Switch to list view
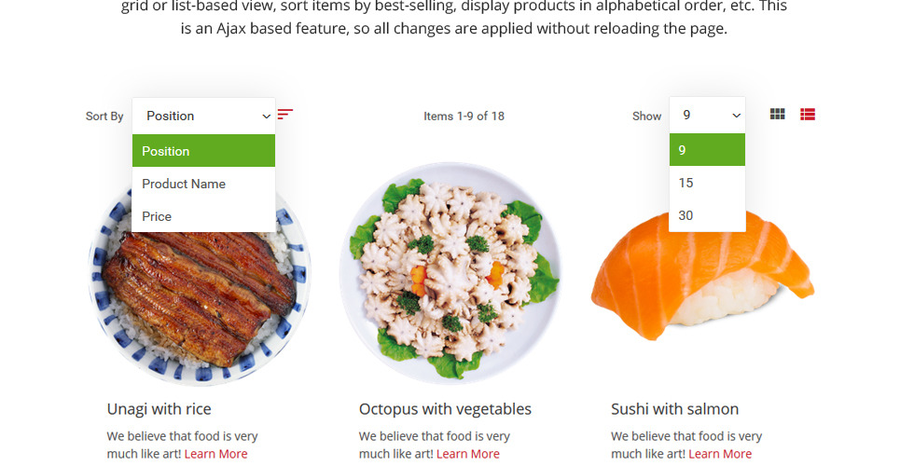The image size is (900, 466). tap(808, 115)
